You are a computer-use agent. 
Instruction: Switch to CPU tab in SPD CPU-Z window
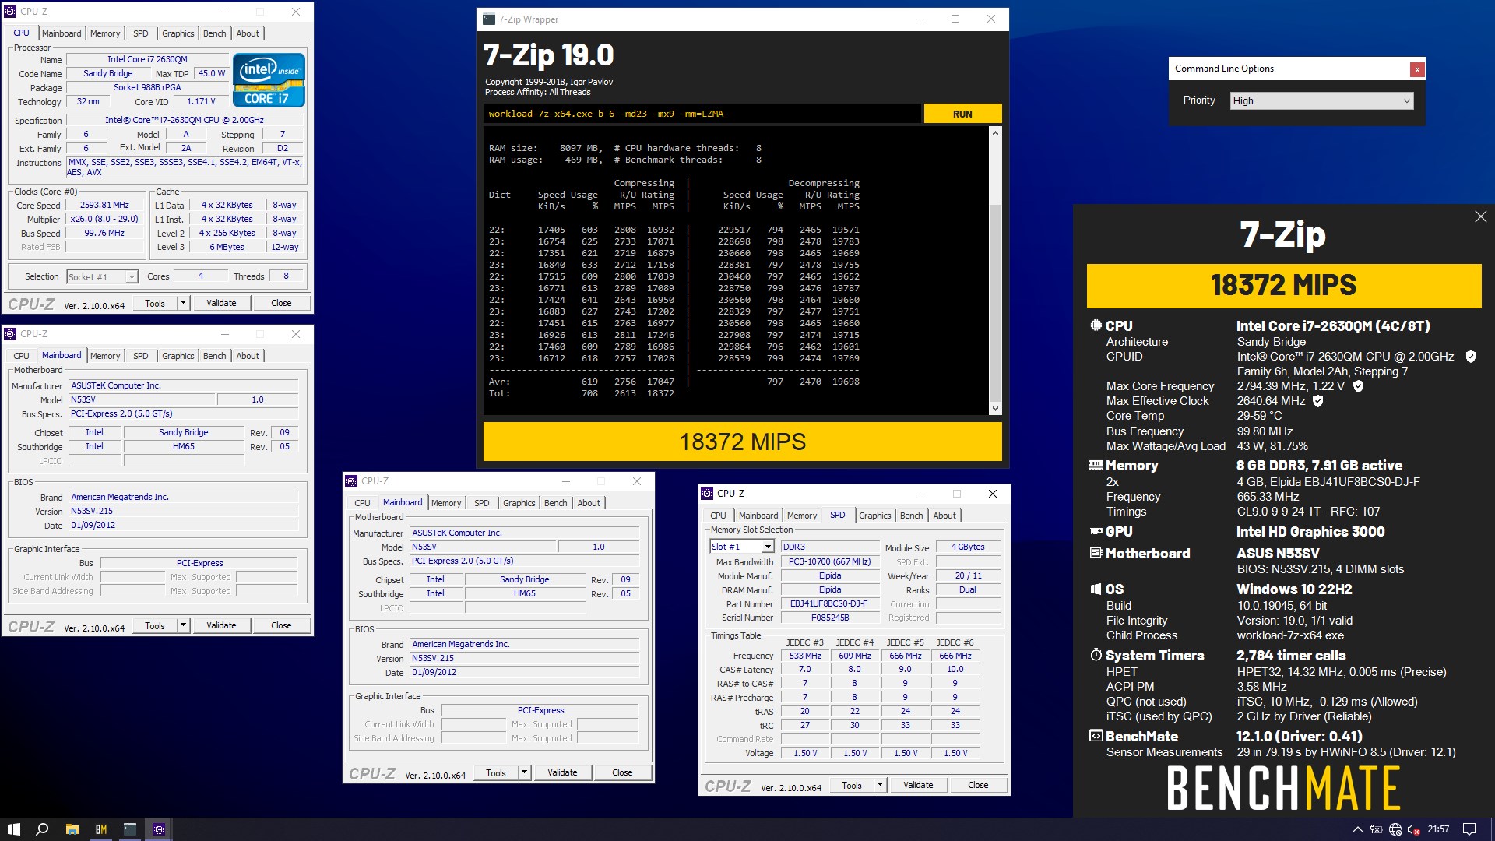click(x=718, y=516)
